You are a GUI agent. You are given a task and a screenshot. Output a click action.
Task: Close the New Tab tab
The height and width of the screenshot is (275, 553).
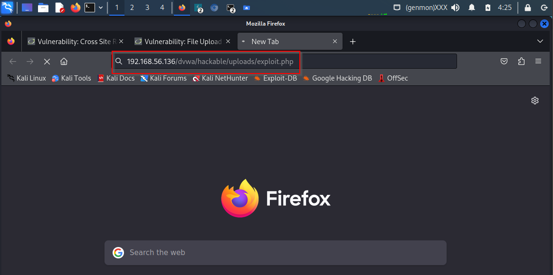335,42
